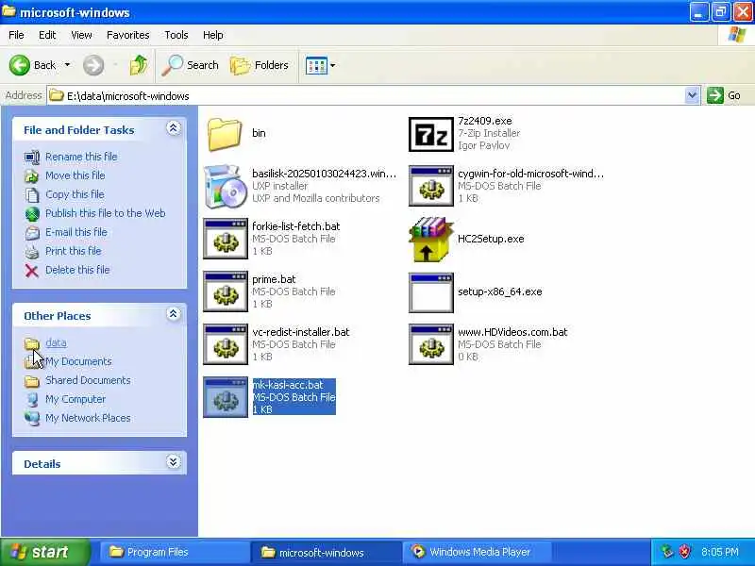Viewport: 755px width, 566px height.
Task: Open the Help menu
Action: coord(213,35)
